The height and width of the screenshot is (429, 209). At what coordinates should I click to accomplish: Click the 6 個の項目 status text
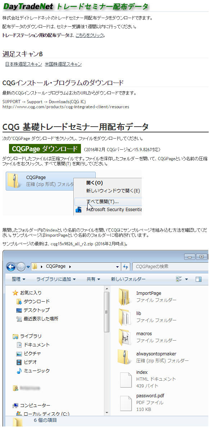click(x=45, y=420)
